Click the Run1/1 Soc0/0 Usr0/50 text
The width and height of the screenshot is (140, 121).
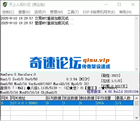[19, 79]
